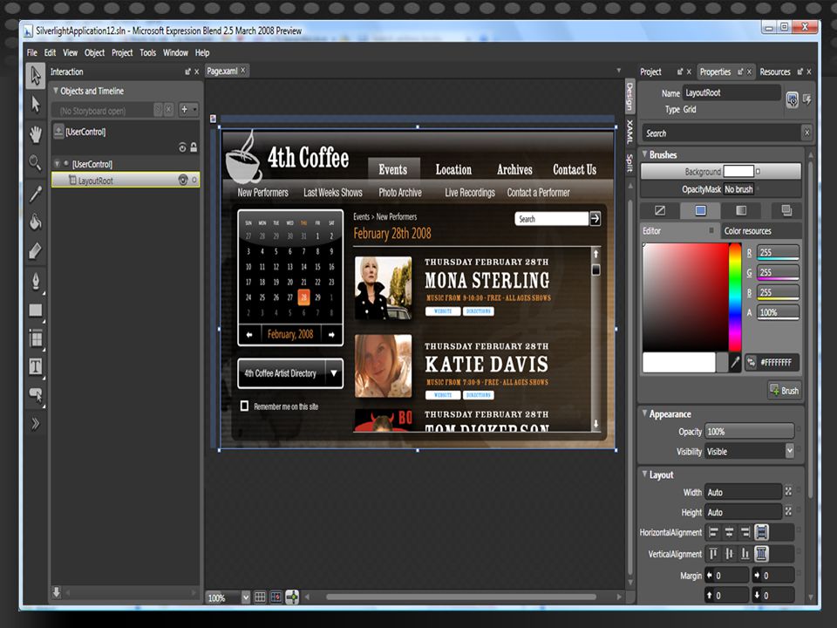Open the artboard zoom percentage dropdown
This screenshot has width=837, height=628.
point(246,597)
